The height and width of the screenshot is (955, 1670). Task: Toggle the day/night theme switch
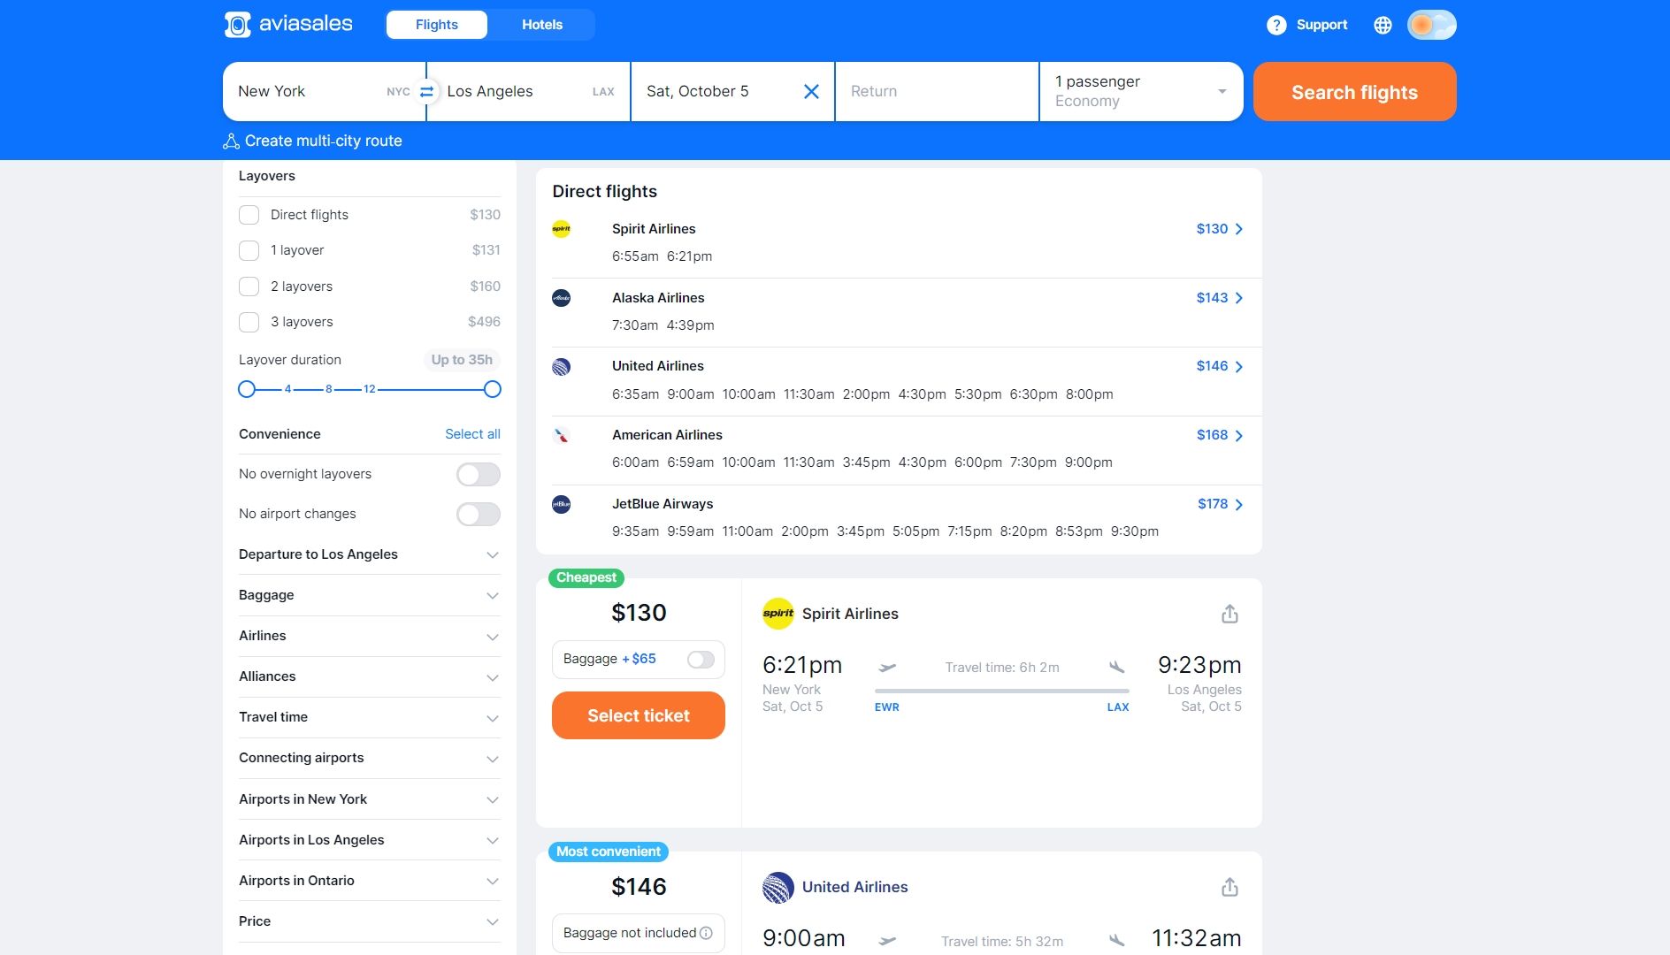click(1431, 25)
